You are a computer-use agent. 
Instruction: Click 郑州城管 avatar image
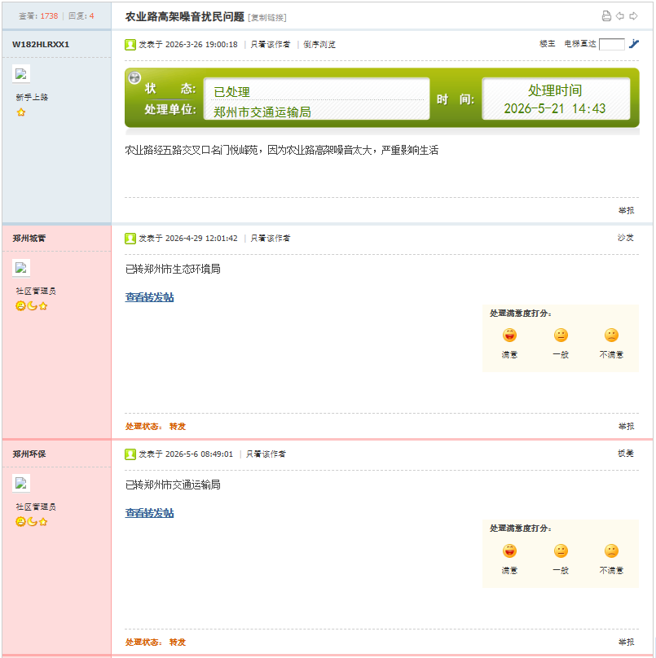click(x=21, y=268)
